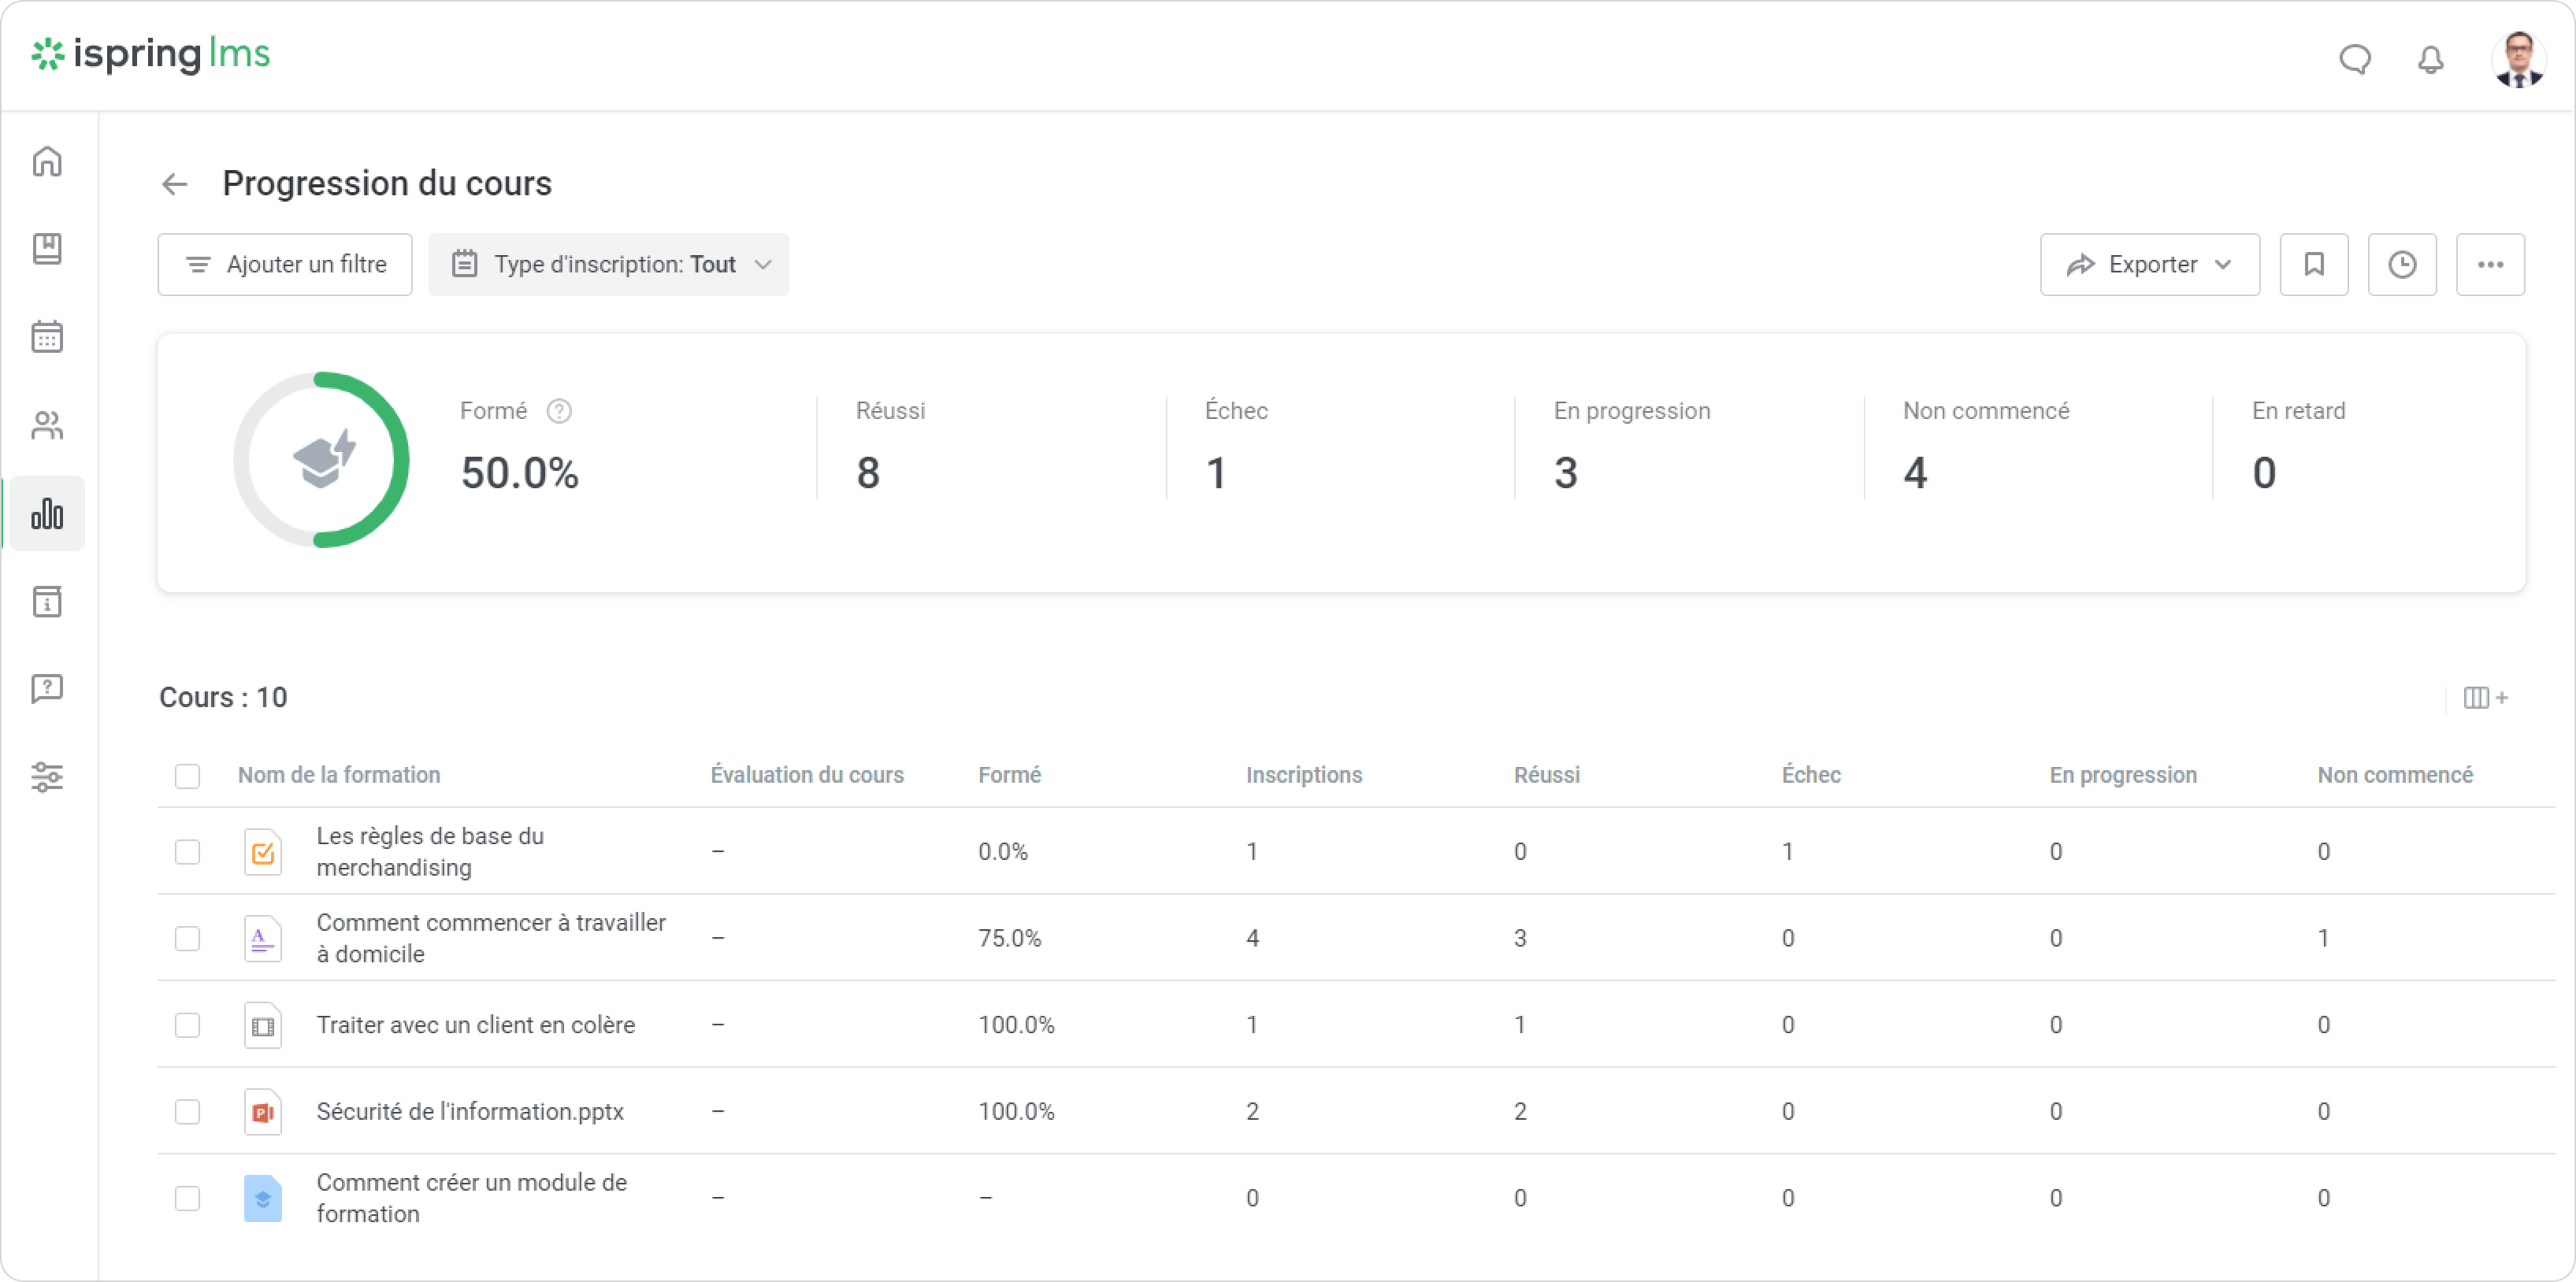Click the back arrow beside page title

175,184
